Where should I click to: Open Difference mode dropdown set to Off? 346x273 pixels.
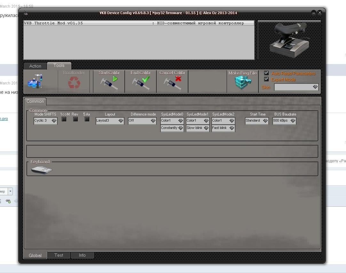(x=142, y=121)
